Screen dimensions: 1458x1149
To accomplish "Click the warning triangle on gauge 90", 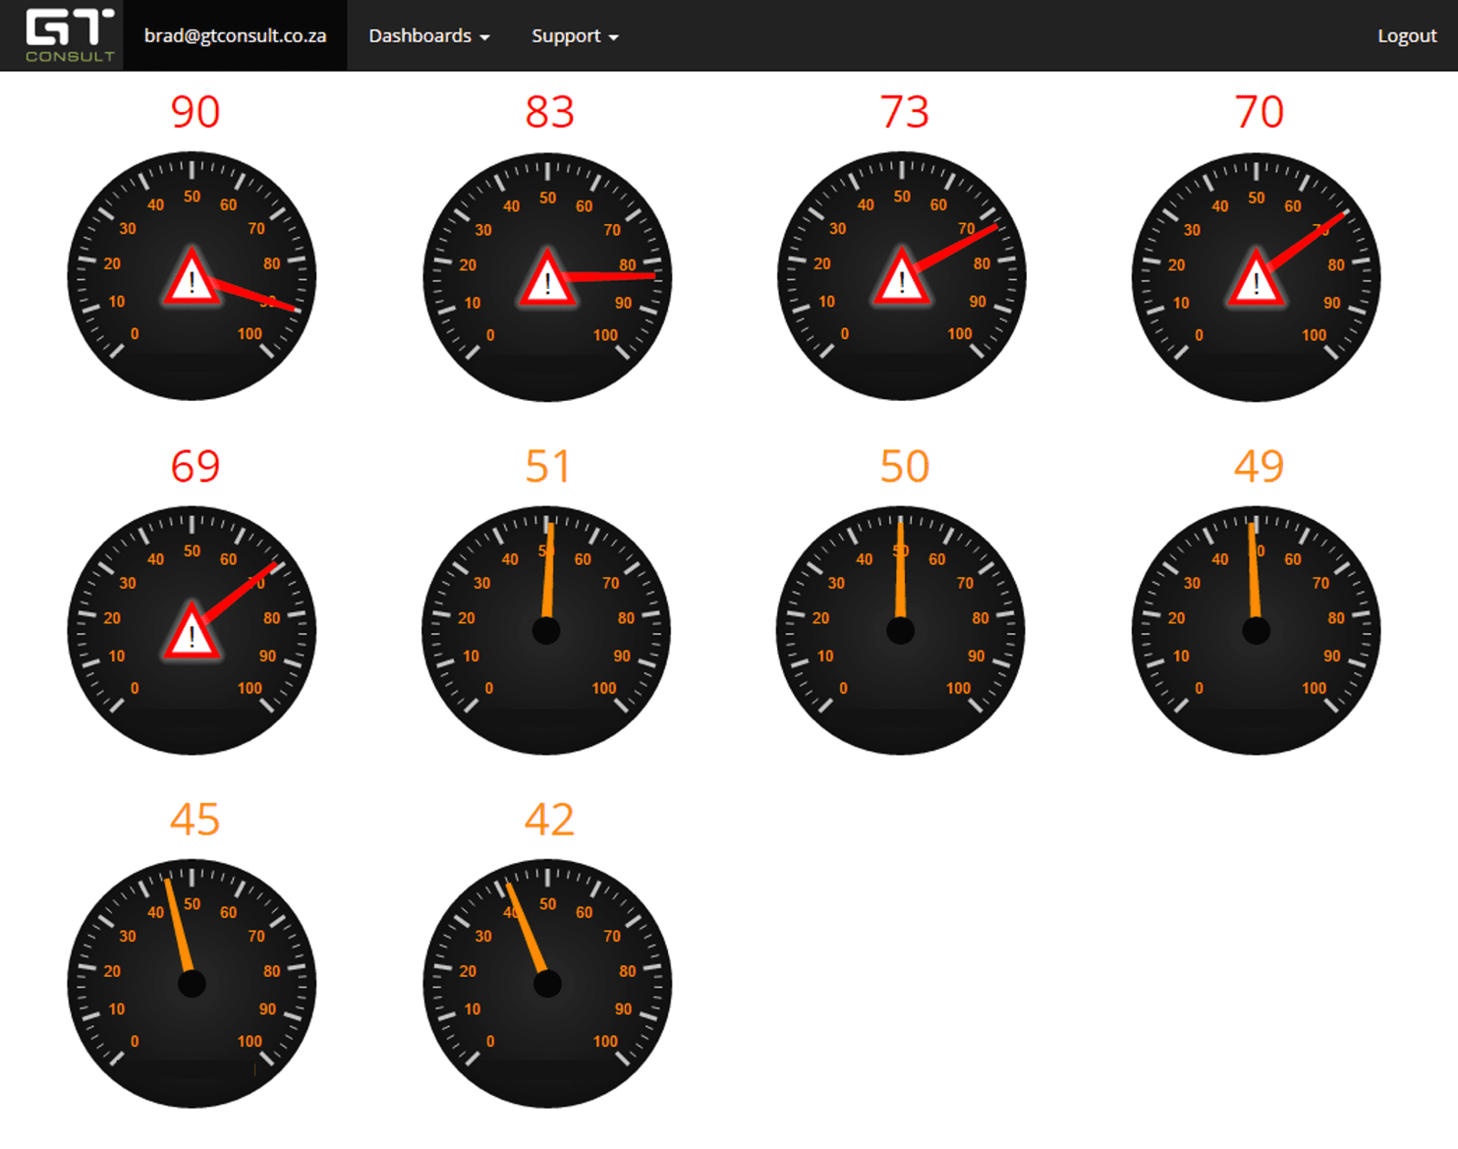I will click(x=191, y=277).
